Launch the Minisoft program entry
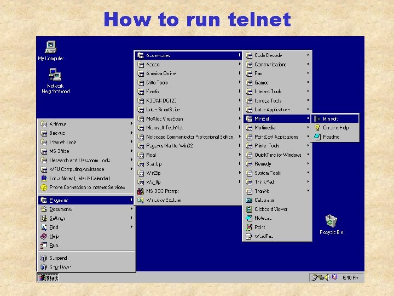 [x=335, y=118]
